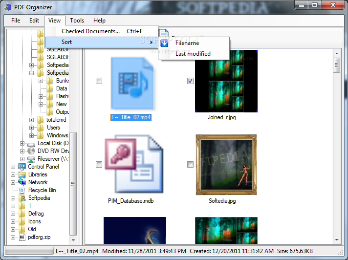This screenshot has width=348, height=260.
Task: Expand the Flash folder node
Action: click(41, 96)
